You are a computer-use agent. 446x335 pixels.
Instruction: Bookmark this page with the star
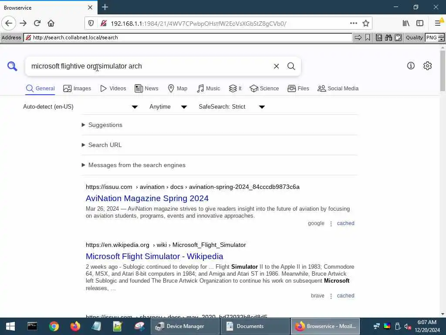(366, 23)
